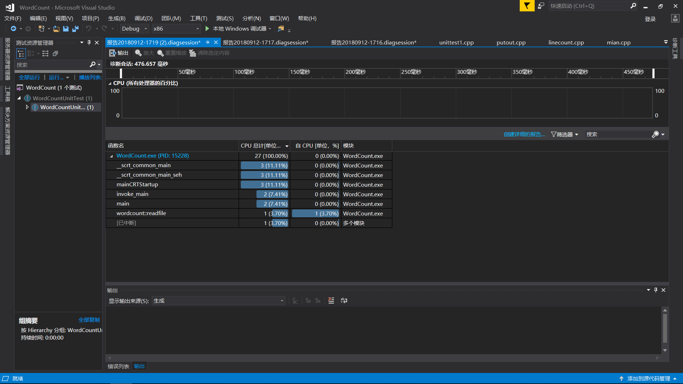Collapse the CPU graph section triangle

pos(110,83)
